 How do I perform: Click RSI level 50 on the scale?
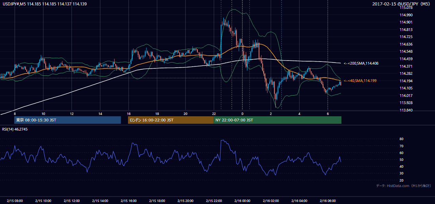click(401, 159)
